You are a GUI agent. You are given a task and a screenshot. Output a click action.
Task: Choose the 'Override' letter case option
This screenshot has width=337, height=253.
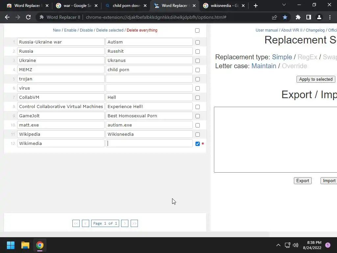click(294, 66)
